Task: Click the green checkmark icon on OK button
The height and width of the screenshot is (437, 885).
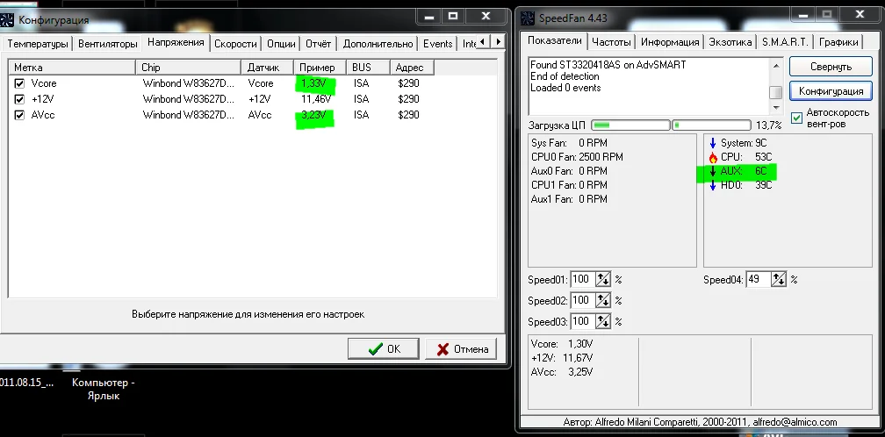Action: (x=376, y=349)
